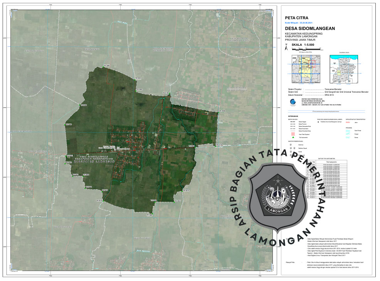Click the Sungai river symbol in legend
The height and width of the screenshot is (281, 380).
(348, 134)
